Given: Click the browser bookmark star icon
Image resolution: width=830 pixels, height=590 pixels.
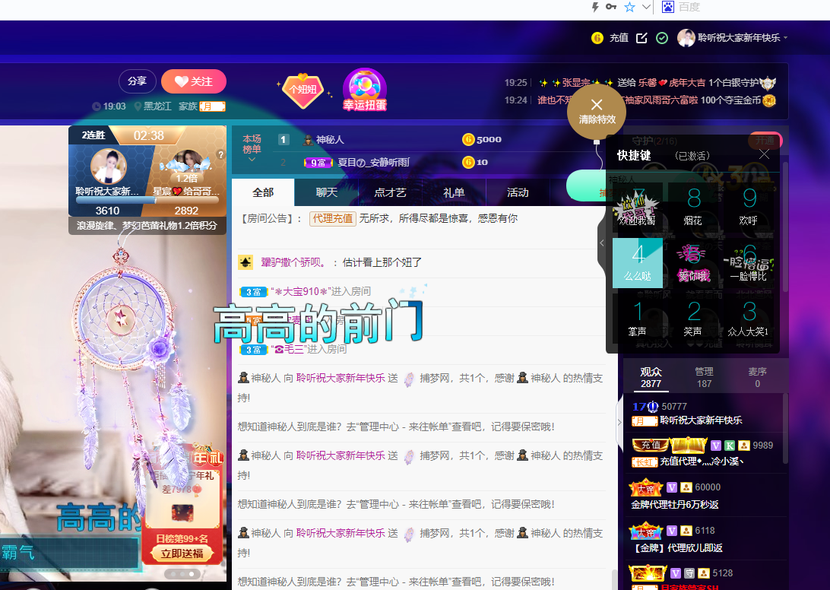Looking at the screenshot, I should 629,7.
